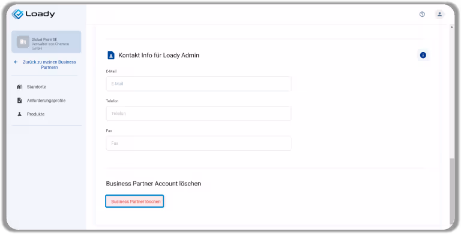Go back to Zurück zu meinen Business Partnern

click(49, 65)
